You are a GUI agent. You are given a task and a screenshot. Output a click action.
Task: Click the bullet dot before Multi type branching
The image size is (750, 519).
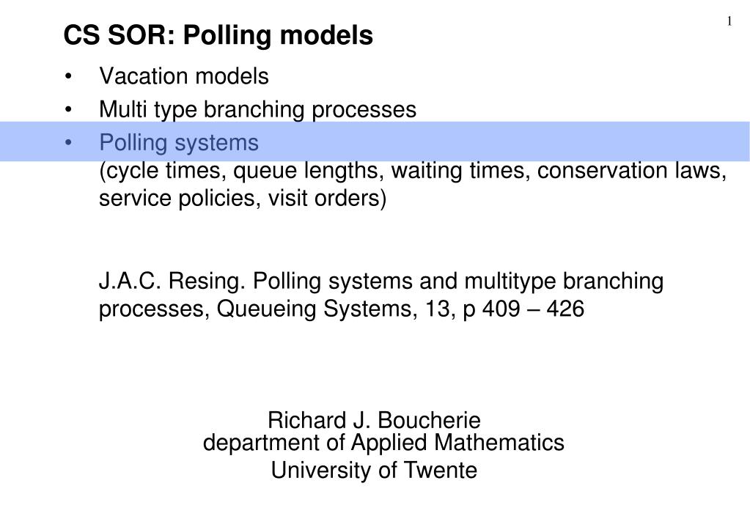click(68, 111)
